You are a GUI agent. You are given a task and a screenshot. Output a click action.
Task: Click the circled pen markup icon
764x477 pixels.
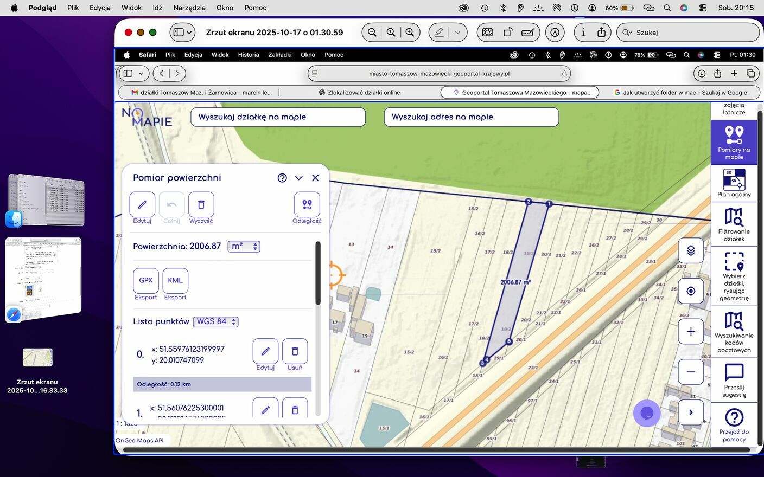(555, 33)
